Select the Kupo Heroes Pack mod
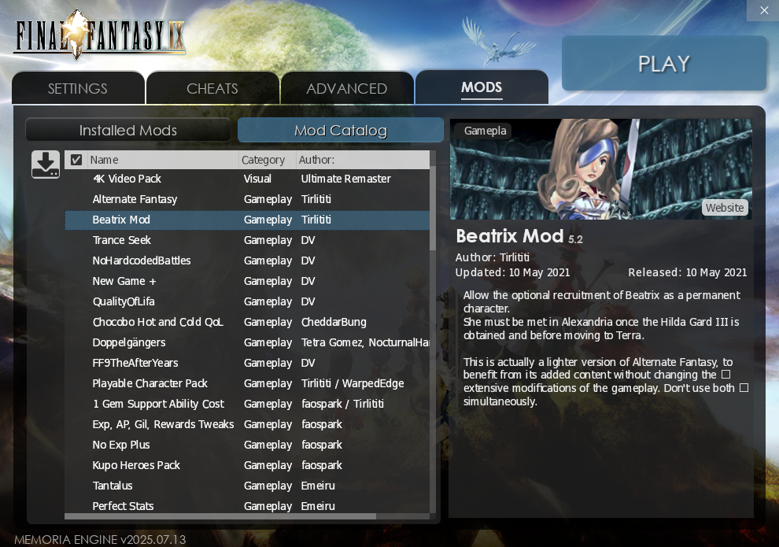779x547 pixels. [x=247, y=465]
